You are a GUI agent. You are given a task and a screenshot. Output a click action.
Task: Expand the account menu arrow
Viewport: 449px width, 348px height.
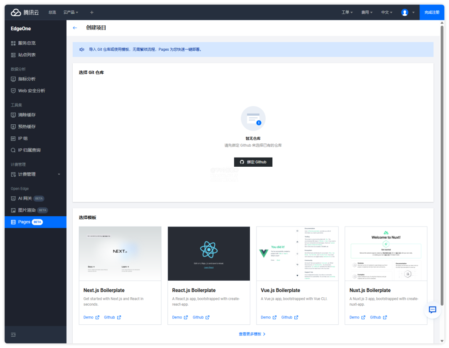pos(413,12)
